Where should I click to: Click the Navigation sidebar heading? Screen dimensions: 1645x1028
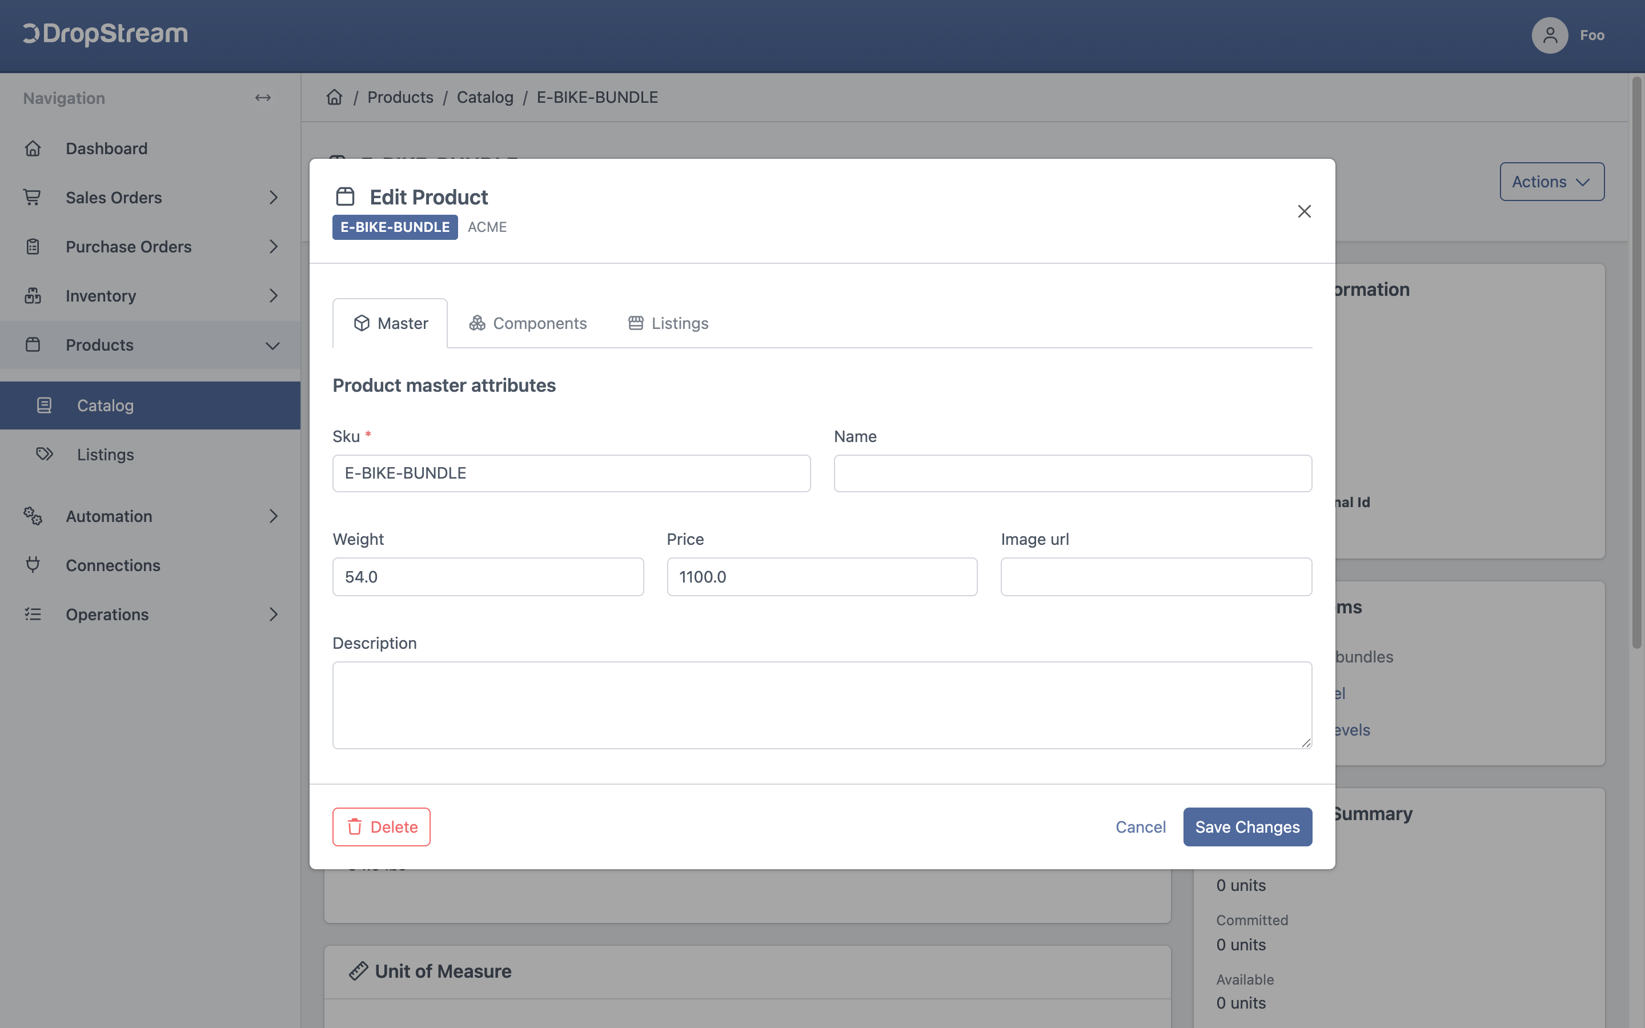64,98
